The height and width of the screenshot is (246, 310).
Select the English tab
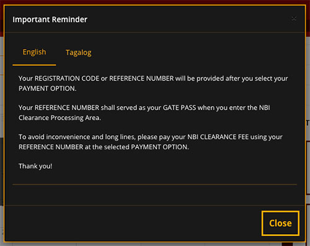(x=34, y=52)
